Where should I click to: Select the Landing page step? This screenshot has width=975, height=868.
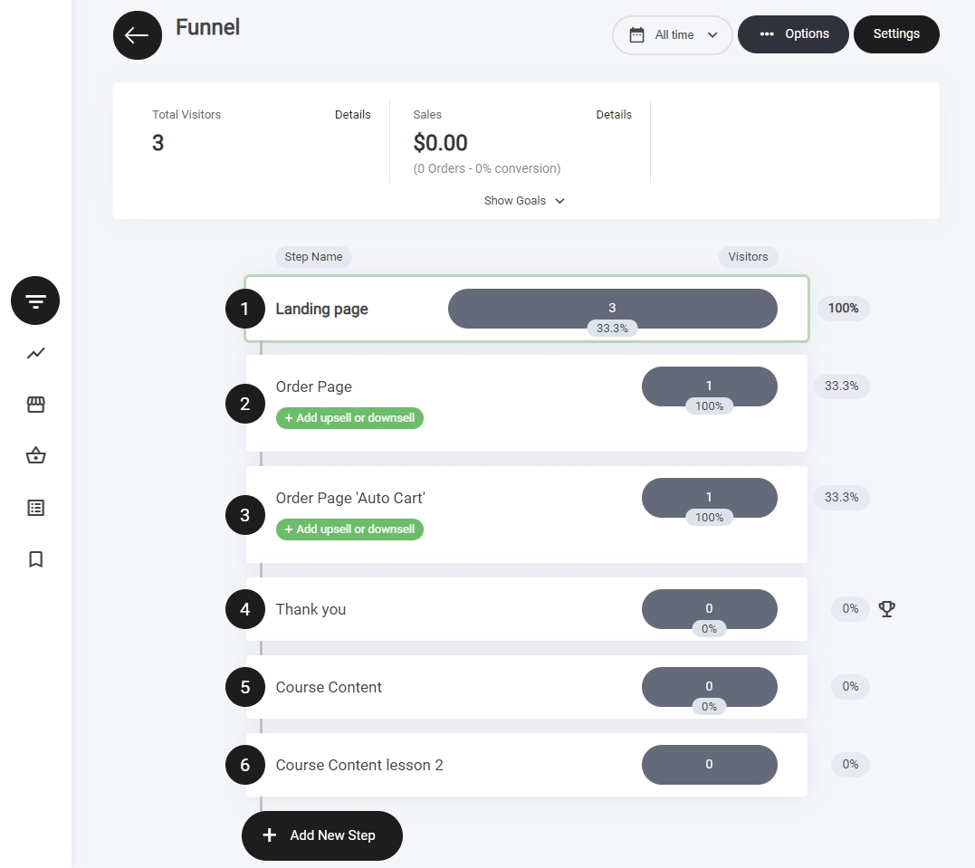322,310
